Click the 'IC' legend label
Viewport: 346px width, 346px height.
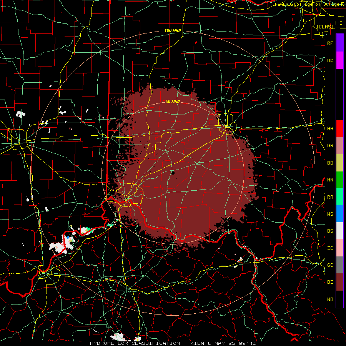click(x=330, y=248)
